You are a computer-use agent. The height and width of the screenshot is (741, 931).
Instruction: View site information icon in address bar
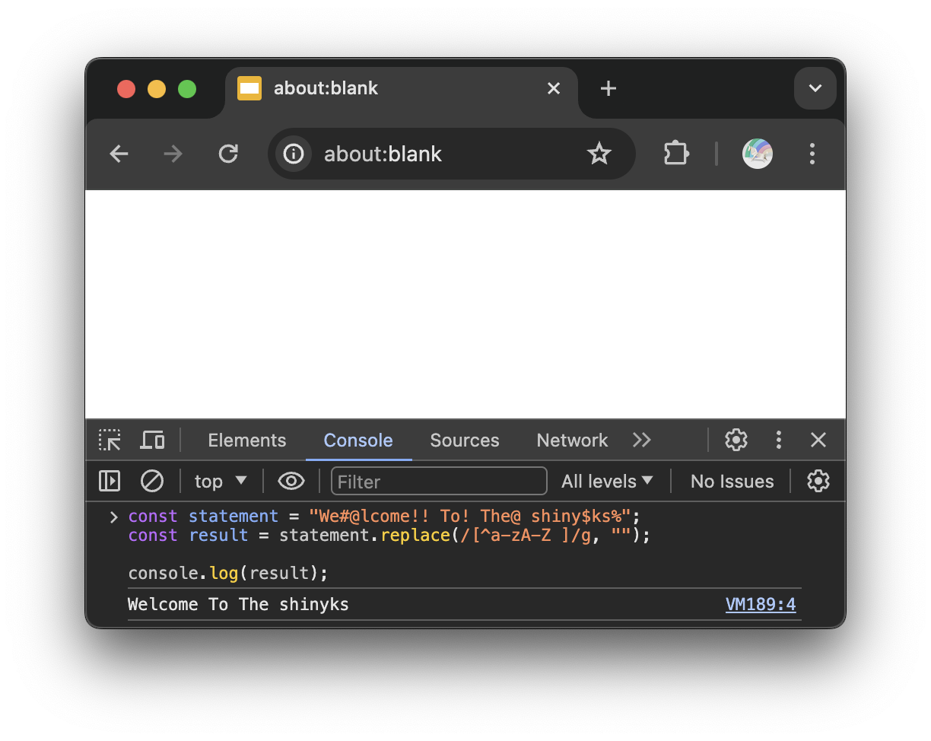coord(294,154)
